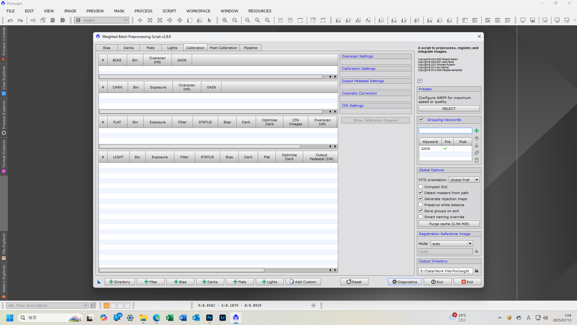This screenshot has width=577, height=325.
Task: Open the help speech-bubble icon
Action: coord(420,81)
